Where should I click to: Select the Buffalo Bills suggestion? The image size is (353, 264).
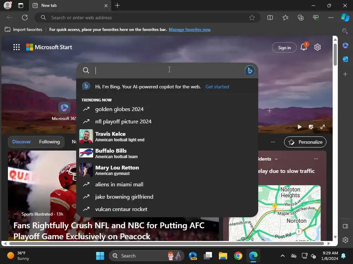(167, 153)
